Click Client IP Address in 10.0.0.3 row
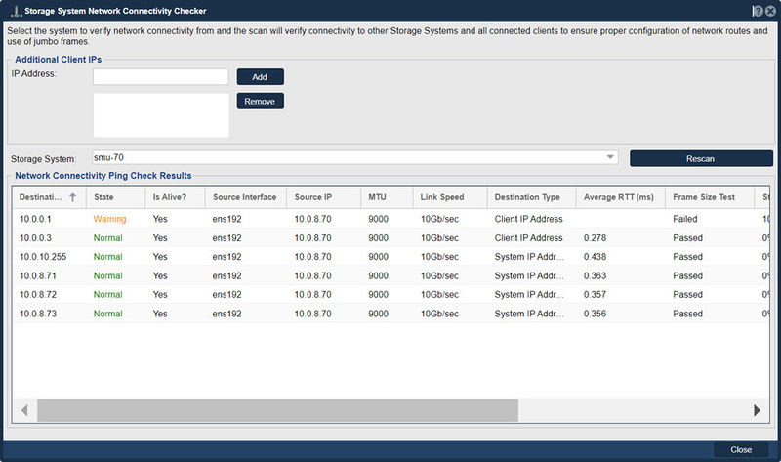 [528, 237]
